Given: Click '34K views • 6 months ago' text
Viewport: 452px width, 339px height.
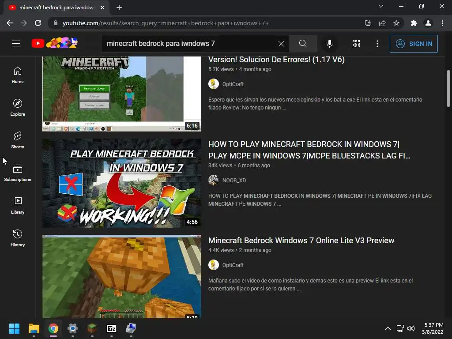Looking at the screenshot, I should click(x=239, y=166).
